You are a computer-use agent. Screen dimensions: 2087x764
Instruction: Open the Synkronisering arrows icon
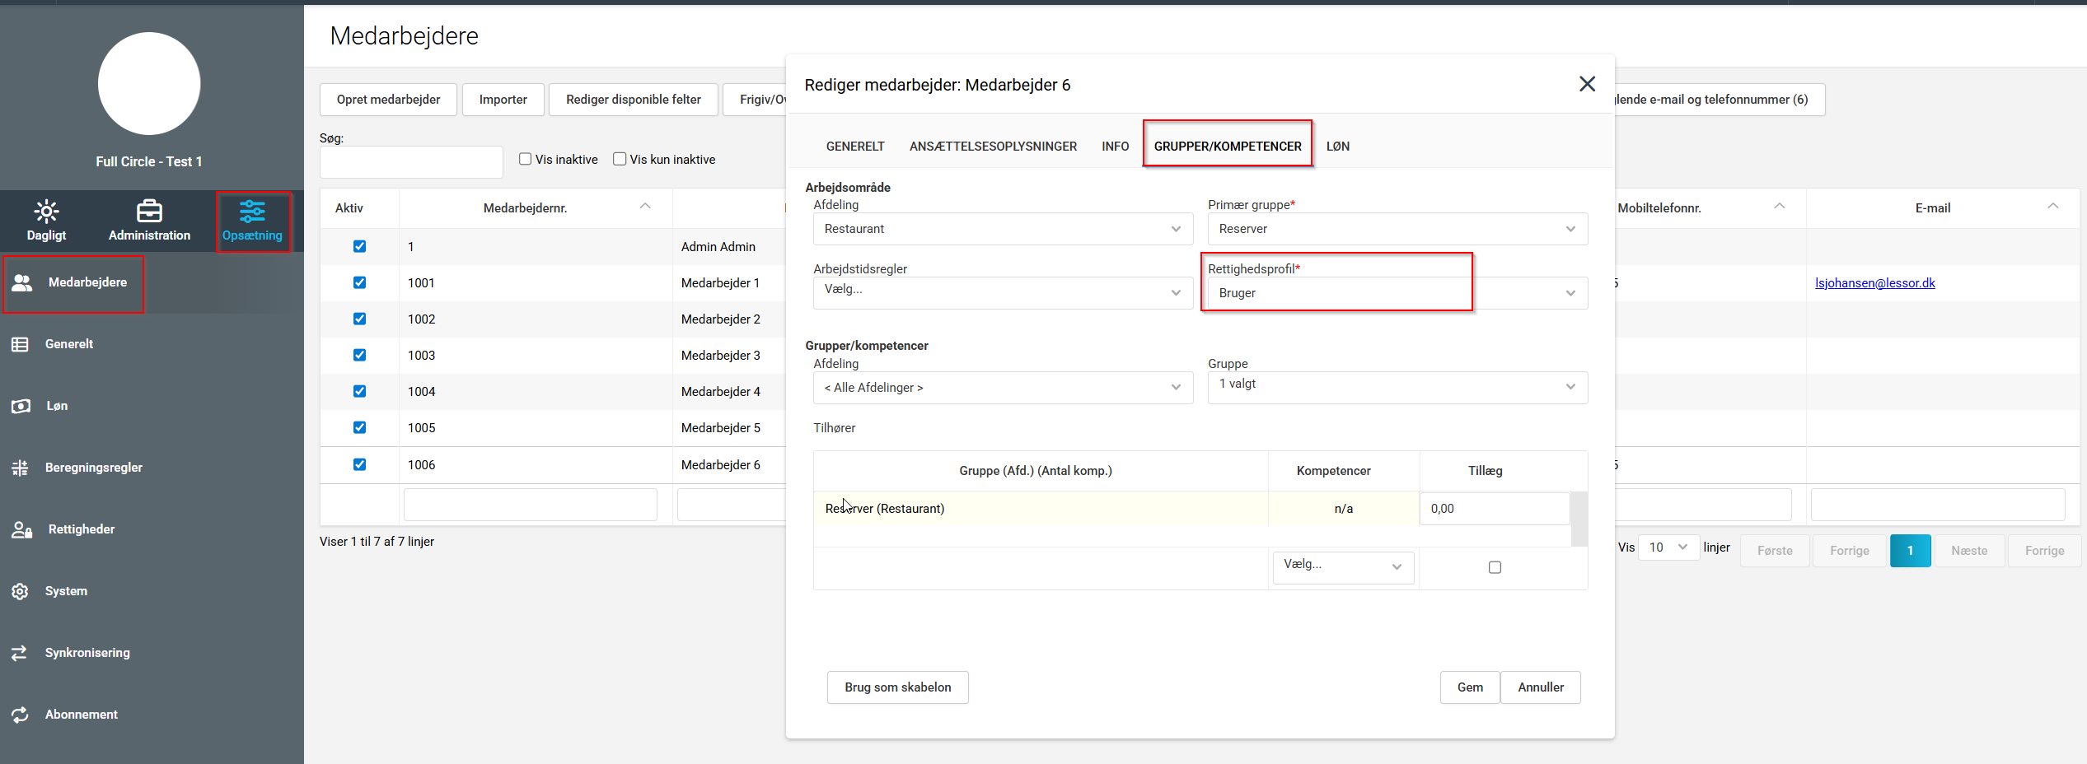pos(21,653)
